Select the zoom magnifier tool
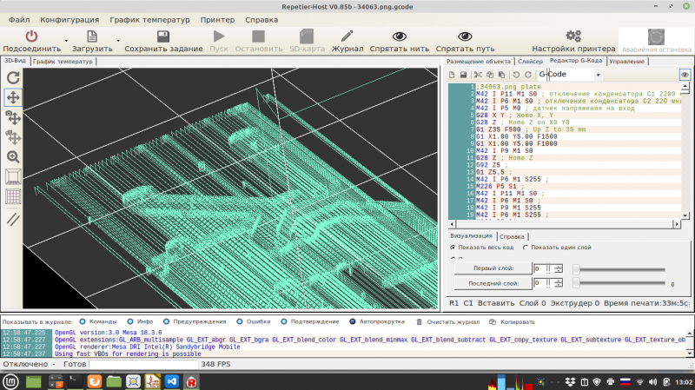 pyautogui.click(x=13, y=156)
